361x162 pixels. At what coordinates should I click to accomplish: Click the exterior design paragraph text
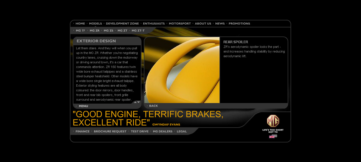tap(107, 74)
